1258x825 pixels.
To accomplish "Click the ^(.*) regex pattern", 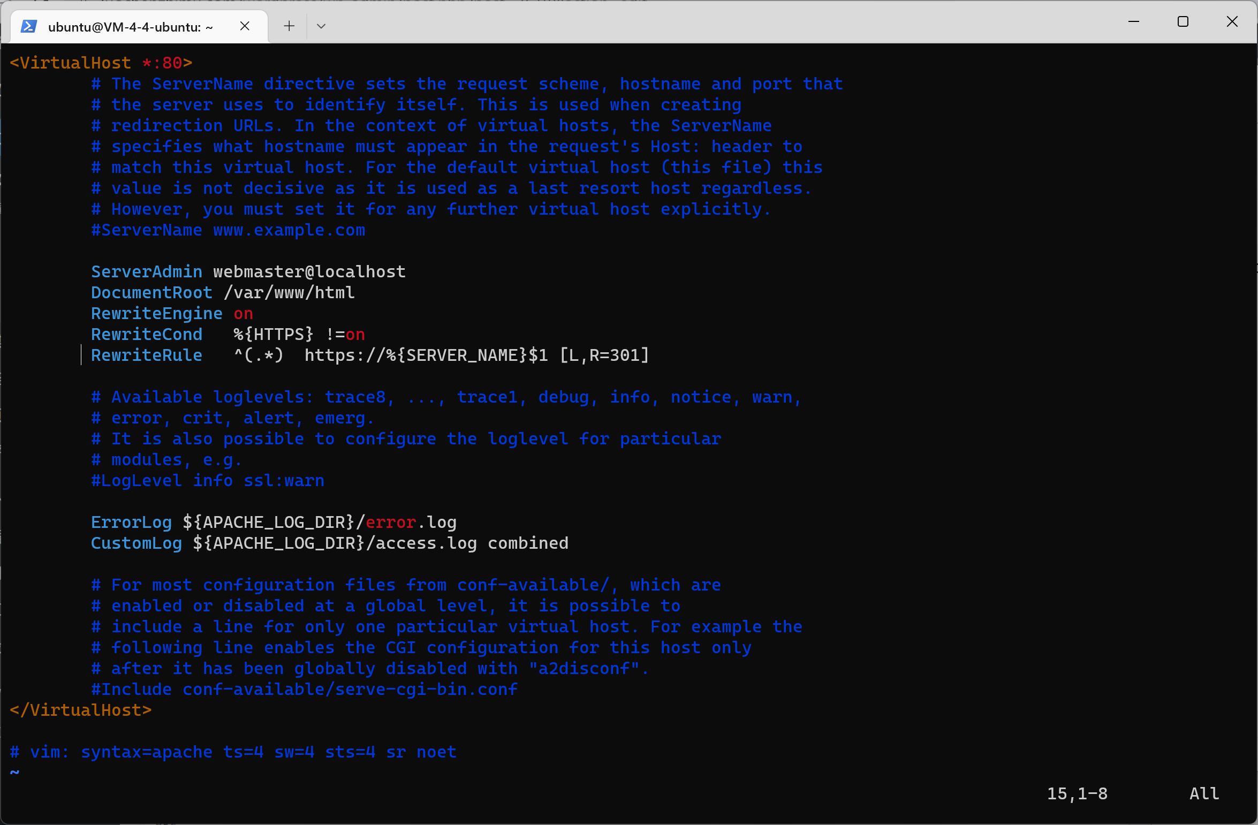I will pyautogui.click(x=259, y=355).
